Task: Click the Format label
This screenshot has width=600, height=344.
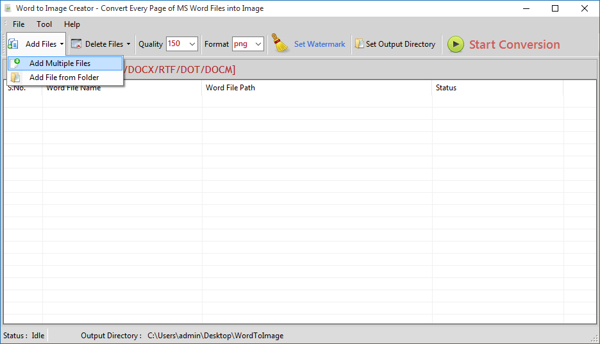Action: pyautogui.click(x=217, y=44)
